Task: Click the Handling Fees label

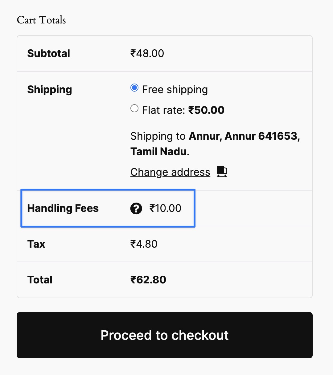Action: tap(63, 208)
